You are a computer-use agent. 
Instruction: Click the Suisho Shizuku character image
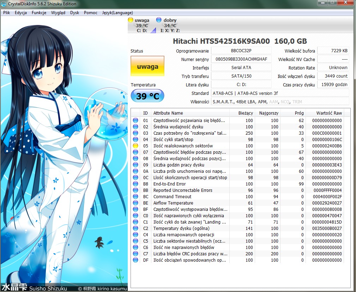tap(64, 154)
